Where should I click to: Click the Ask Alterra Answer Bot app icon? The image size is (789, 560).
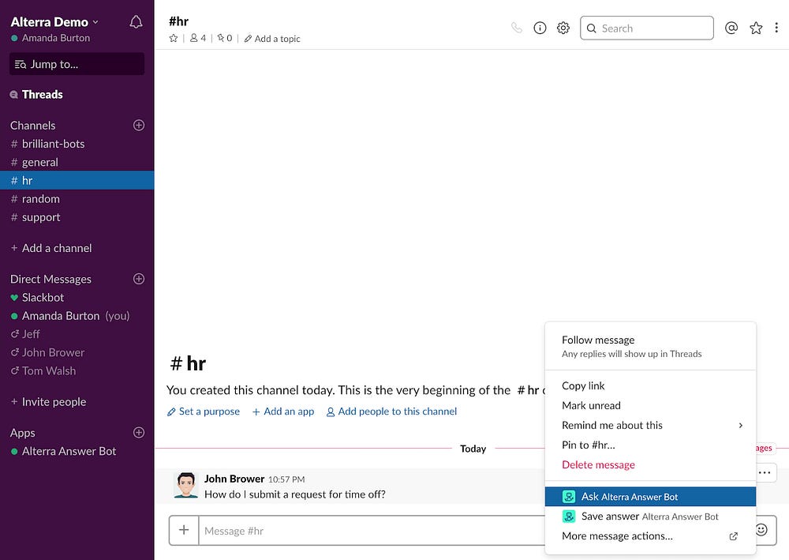coord(569,497)
